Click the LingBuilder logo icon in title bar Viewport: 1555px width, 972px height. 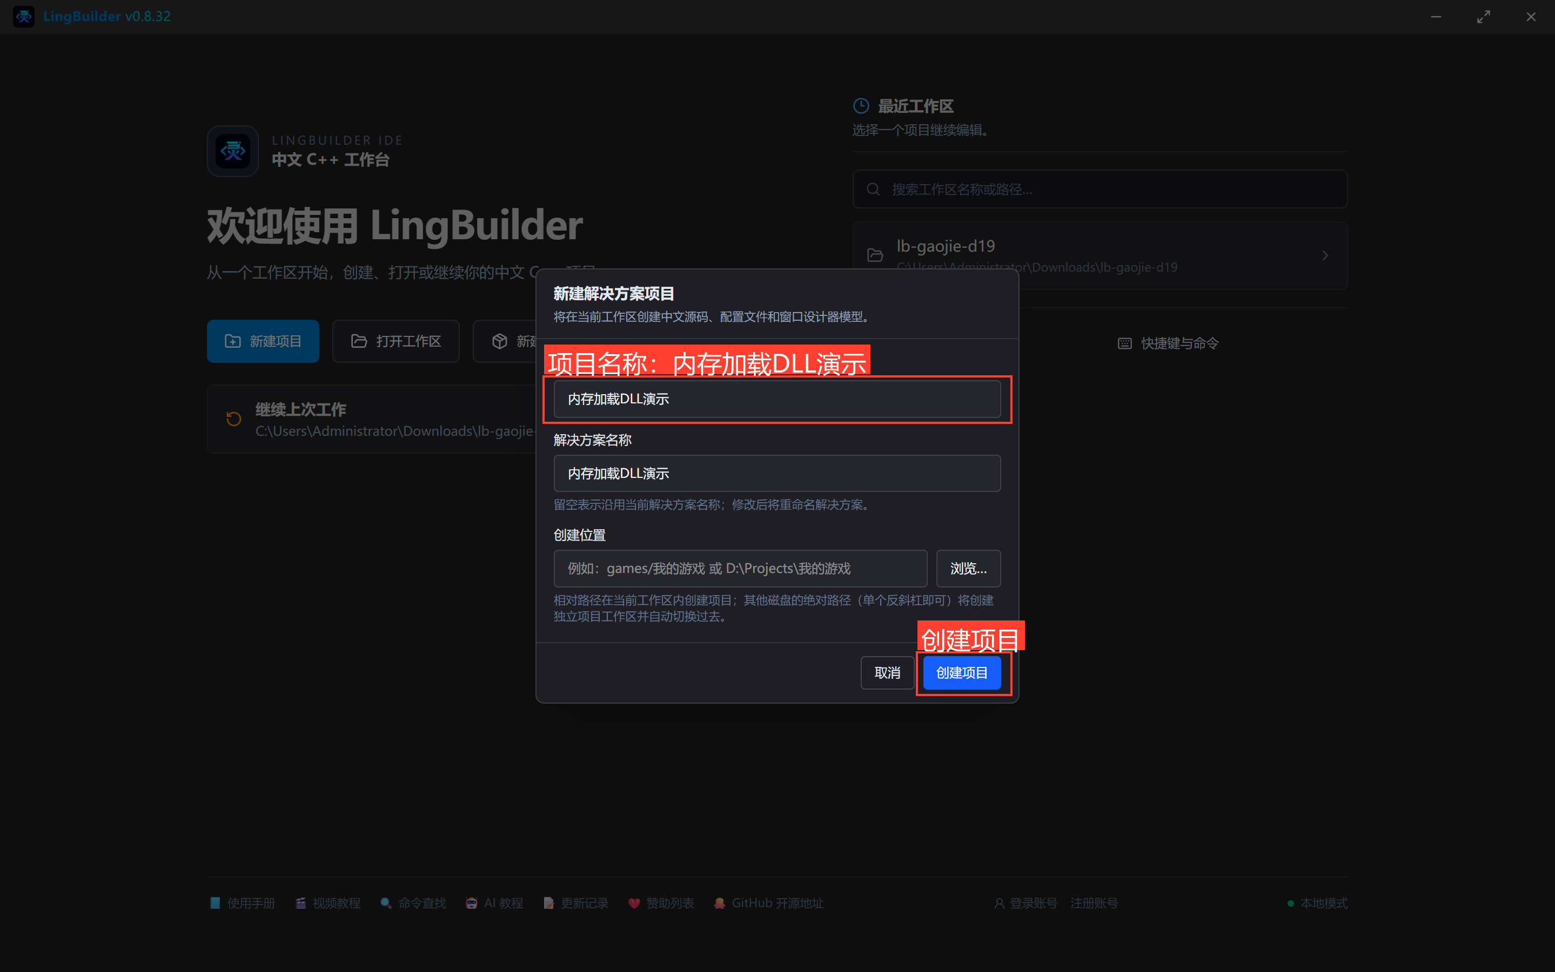coord(24,17)
